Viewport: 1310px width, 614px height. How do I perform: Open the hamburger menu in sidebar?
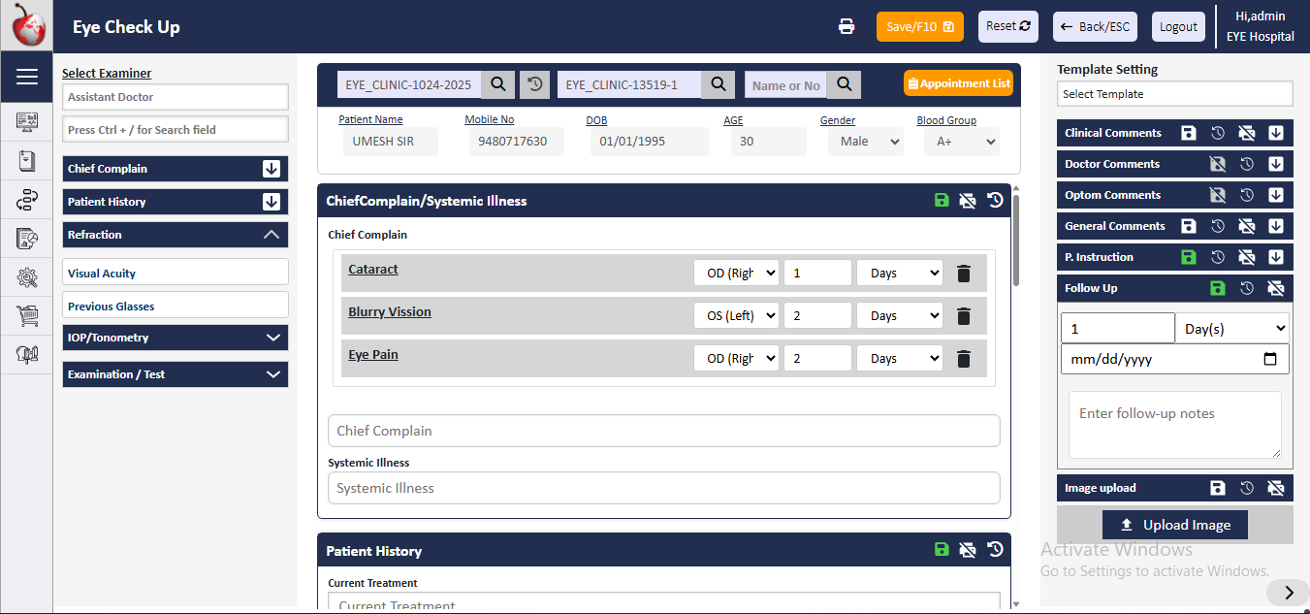coord(26,77)
